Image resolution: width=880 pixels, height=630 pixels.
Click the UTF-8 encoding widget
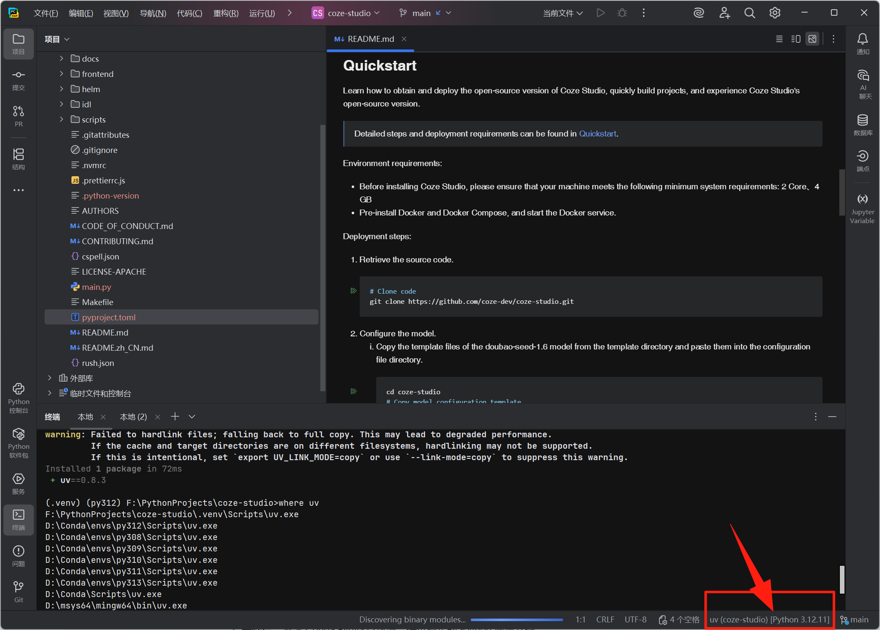tap(635, 619)
